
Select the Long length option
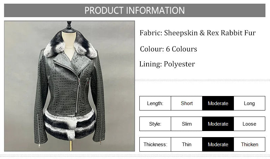[249, 103]
